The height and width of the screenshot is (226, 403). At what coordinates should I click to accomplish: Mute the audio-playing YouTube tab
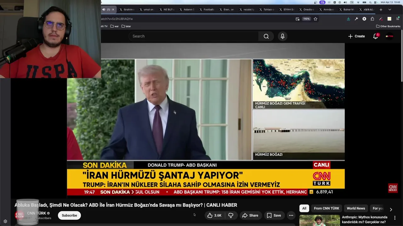click(x=104, y=10)
